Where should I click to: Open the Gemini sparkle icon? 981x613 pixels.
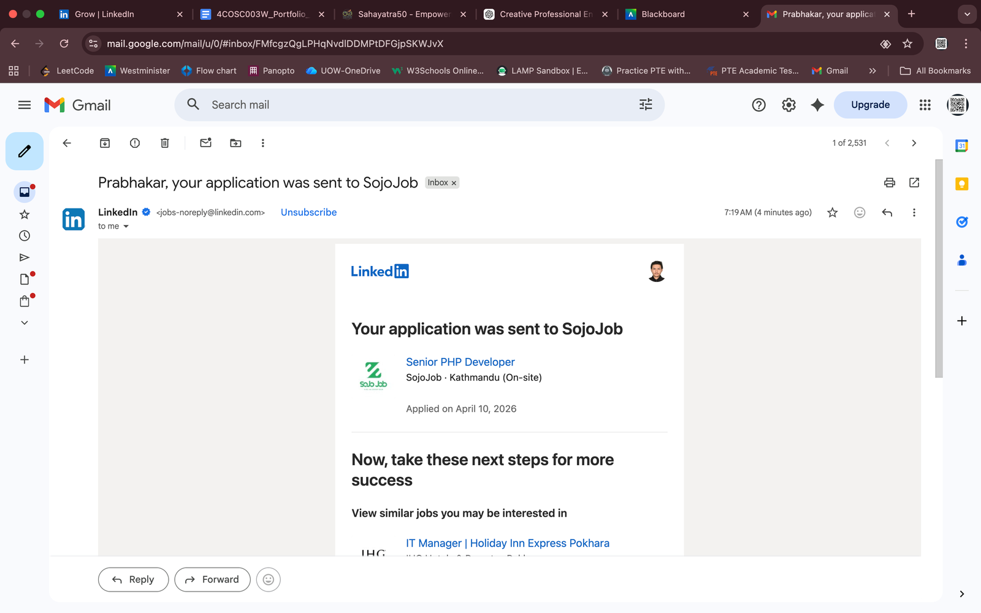click(x=817, y=105)
